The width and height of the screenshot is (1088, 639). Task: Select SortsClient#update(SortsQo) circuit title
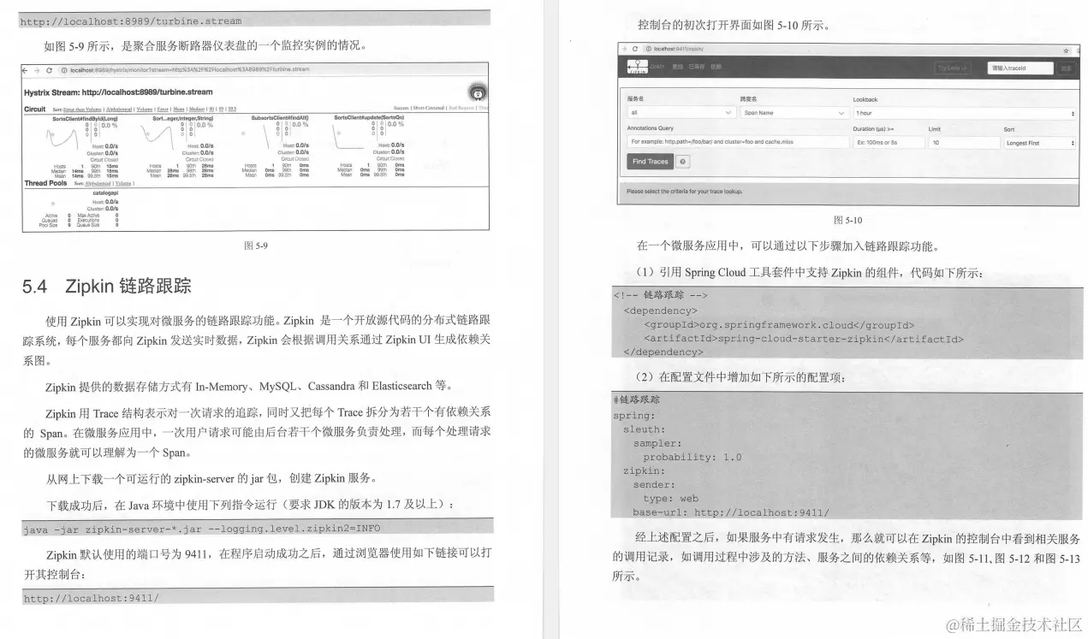click(369, 119)
